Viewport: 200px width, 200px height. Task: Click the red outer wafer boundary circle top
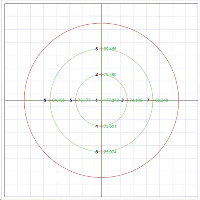click(101, 23)
